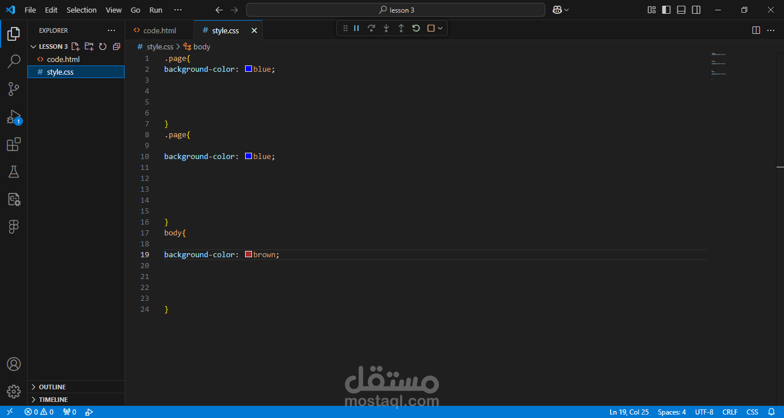Screen dimensions: 784x418
Task: Open the Edit menu
Action: coord(51,10)
